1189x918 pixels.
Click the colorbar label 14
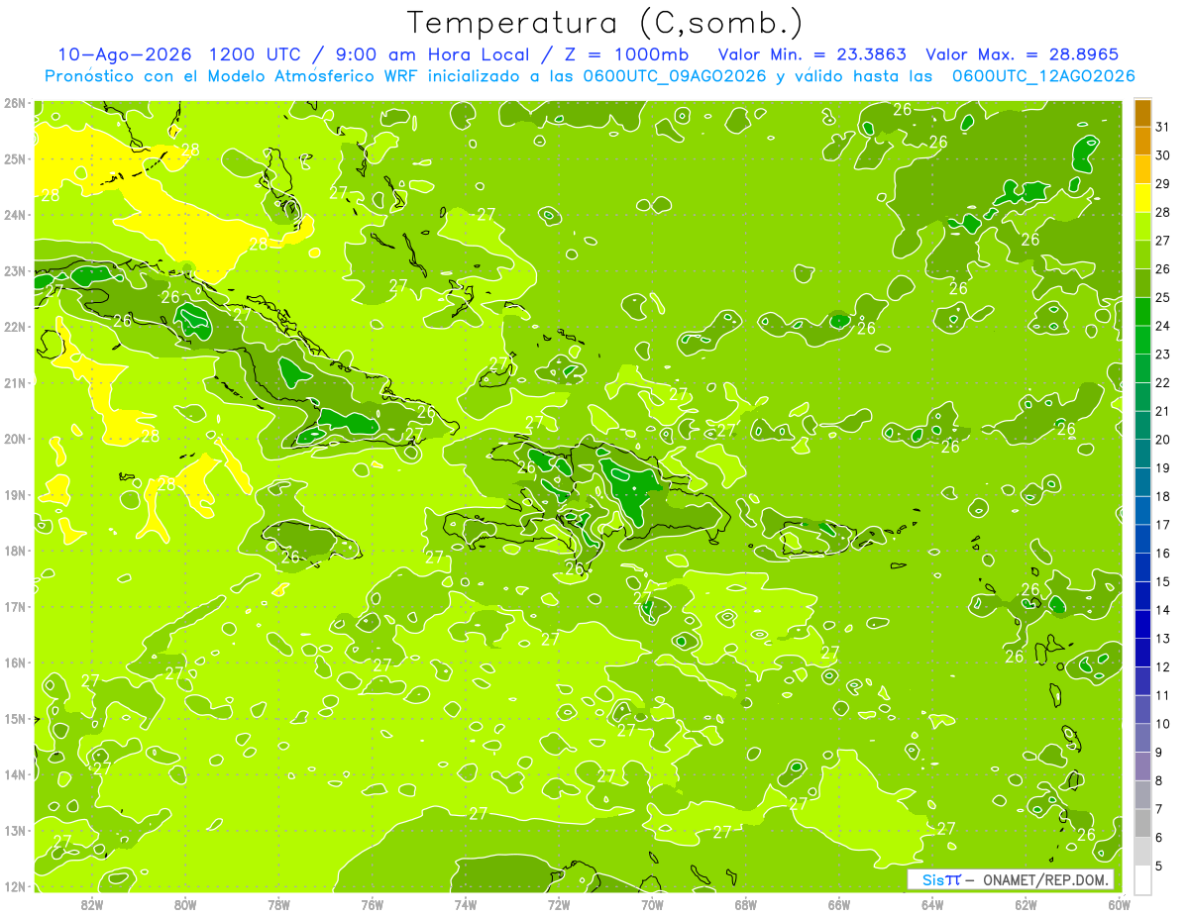click(x=1163, y=610)
